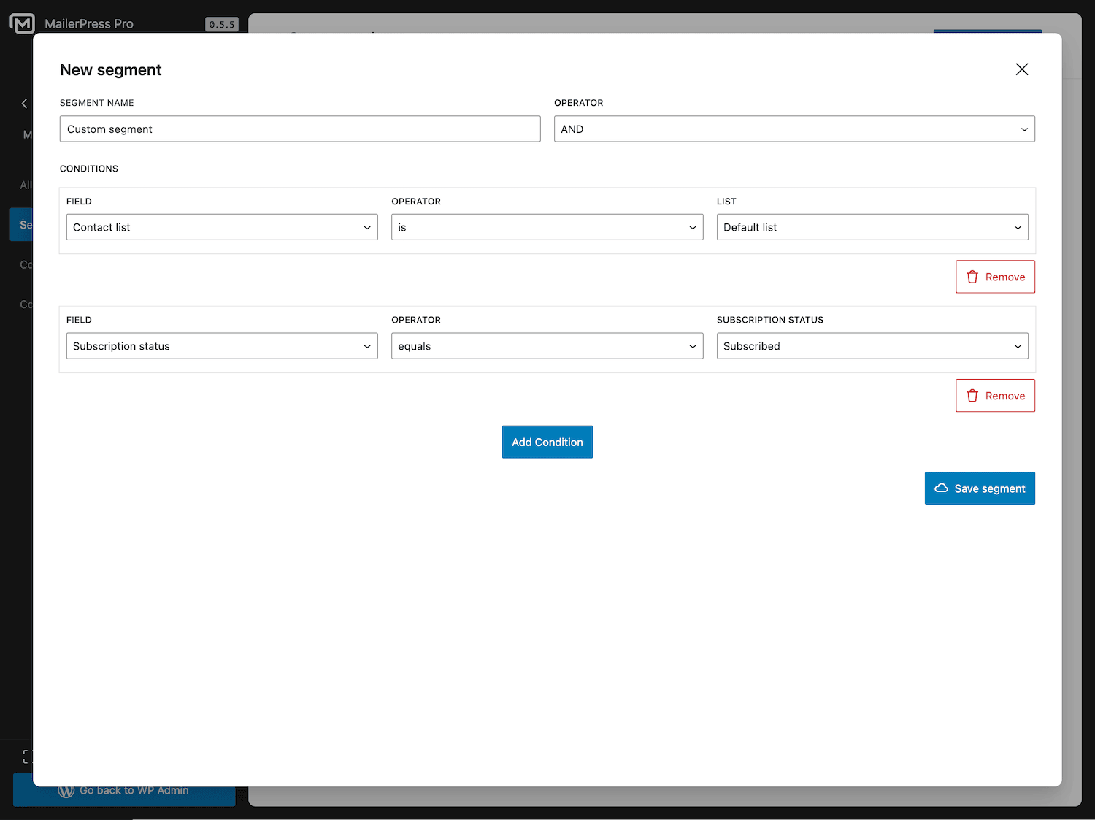Image resolution: width=1095 pixels, height=820 pixels.
Task: Open the segment-level AND operator dropdown
Action: coord(794,129)
